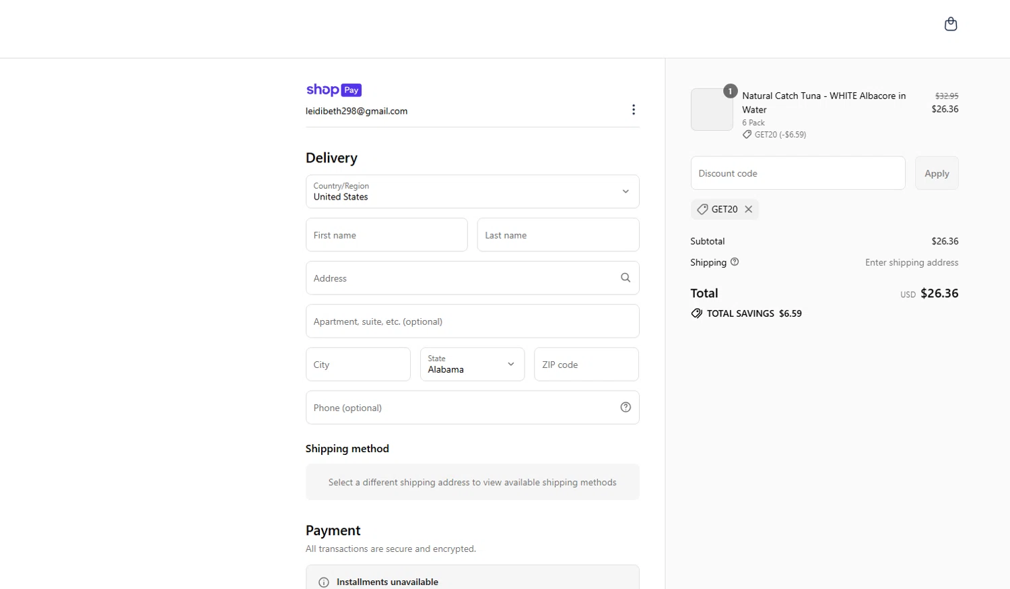Viewport: 1010px width, 589px height.
Task: Click the '6 Pack' variant text
Action: [753, 123]
